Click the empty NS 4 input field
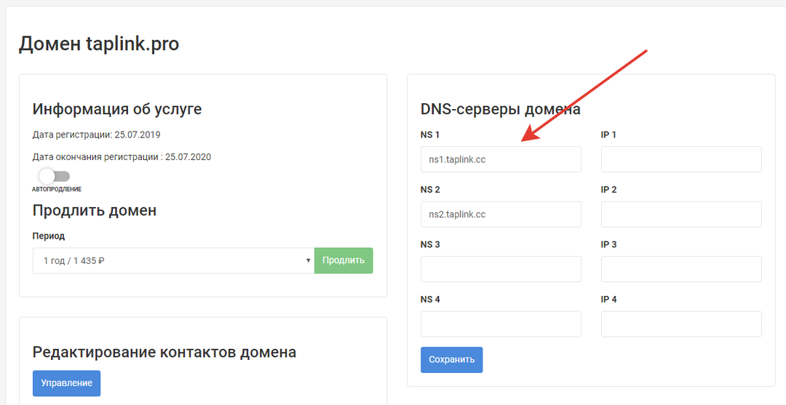The width and height of the screenshot is (786, 405). tap(501, 324)
